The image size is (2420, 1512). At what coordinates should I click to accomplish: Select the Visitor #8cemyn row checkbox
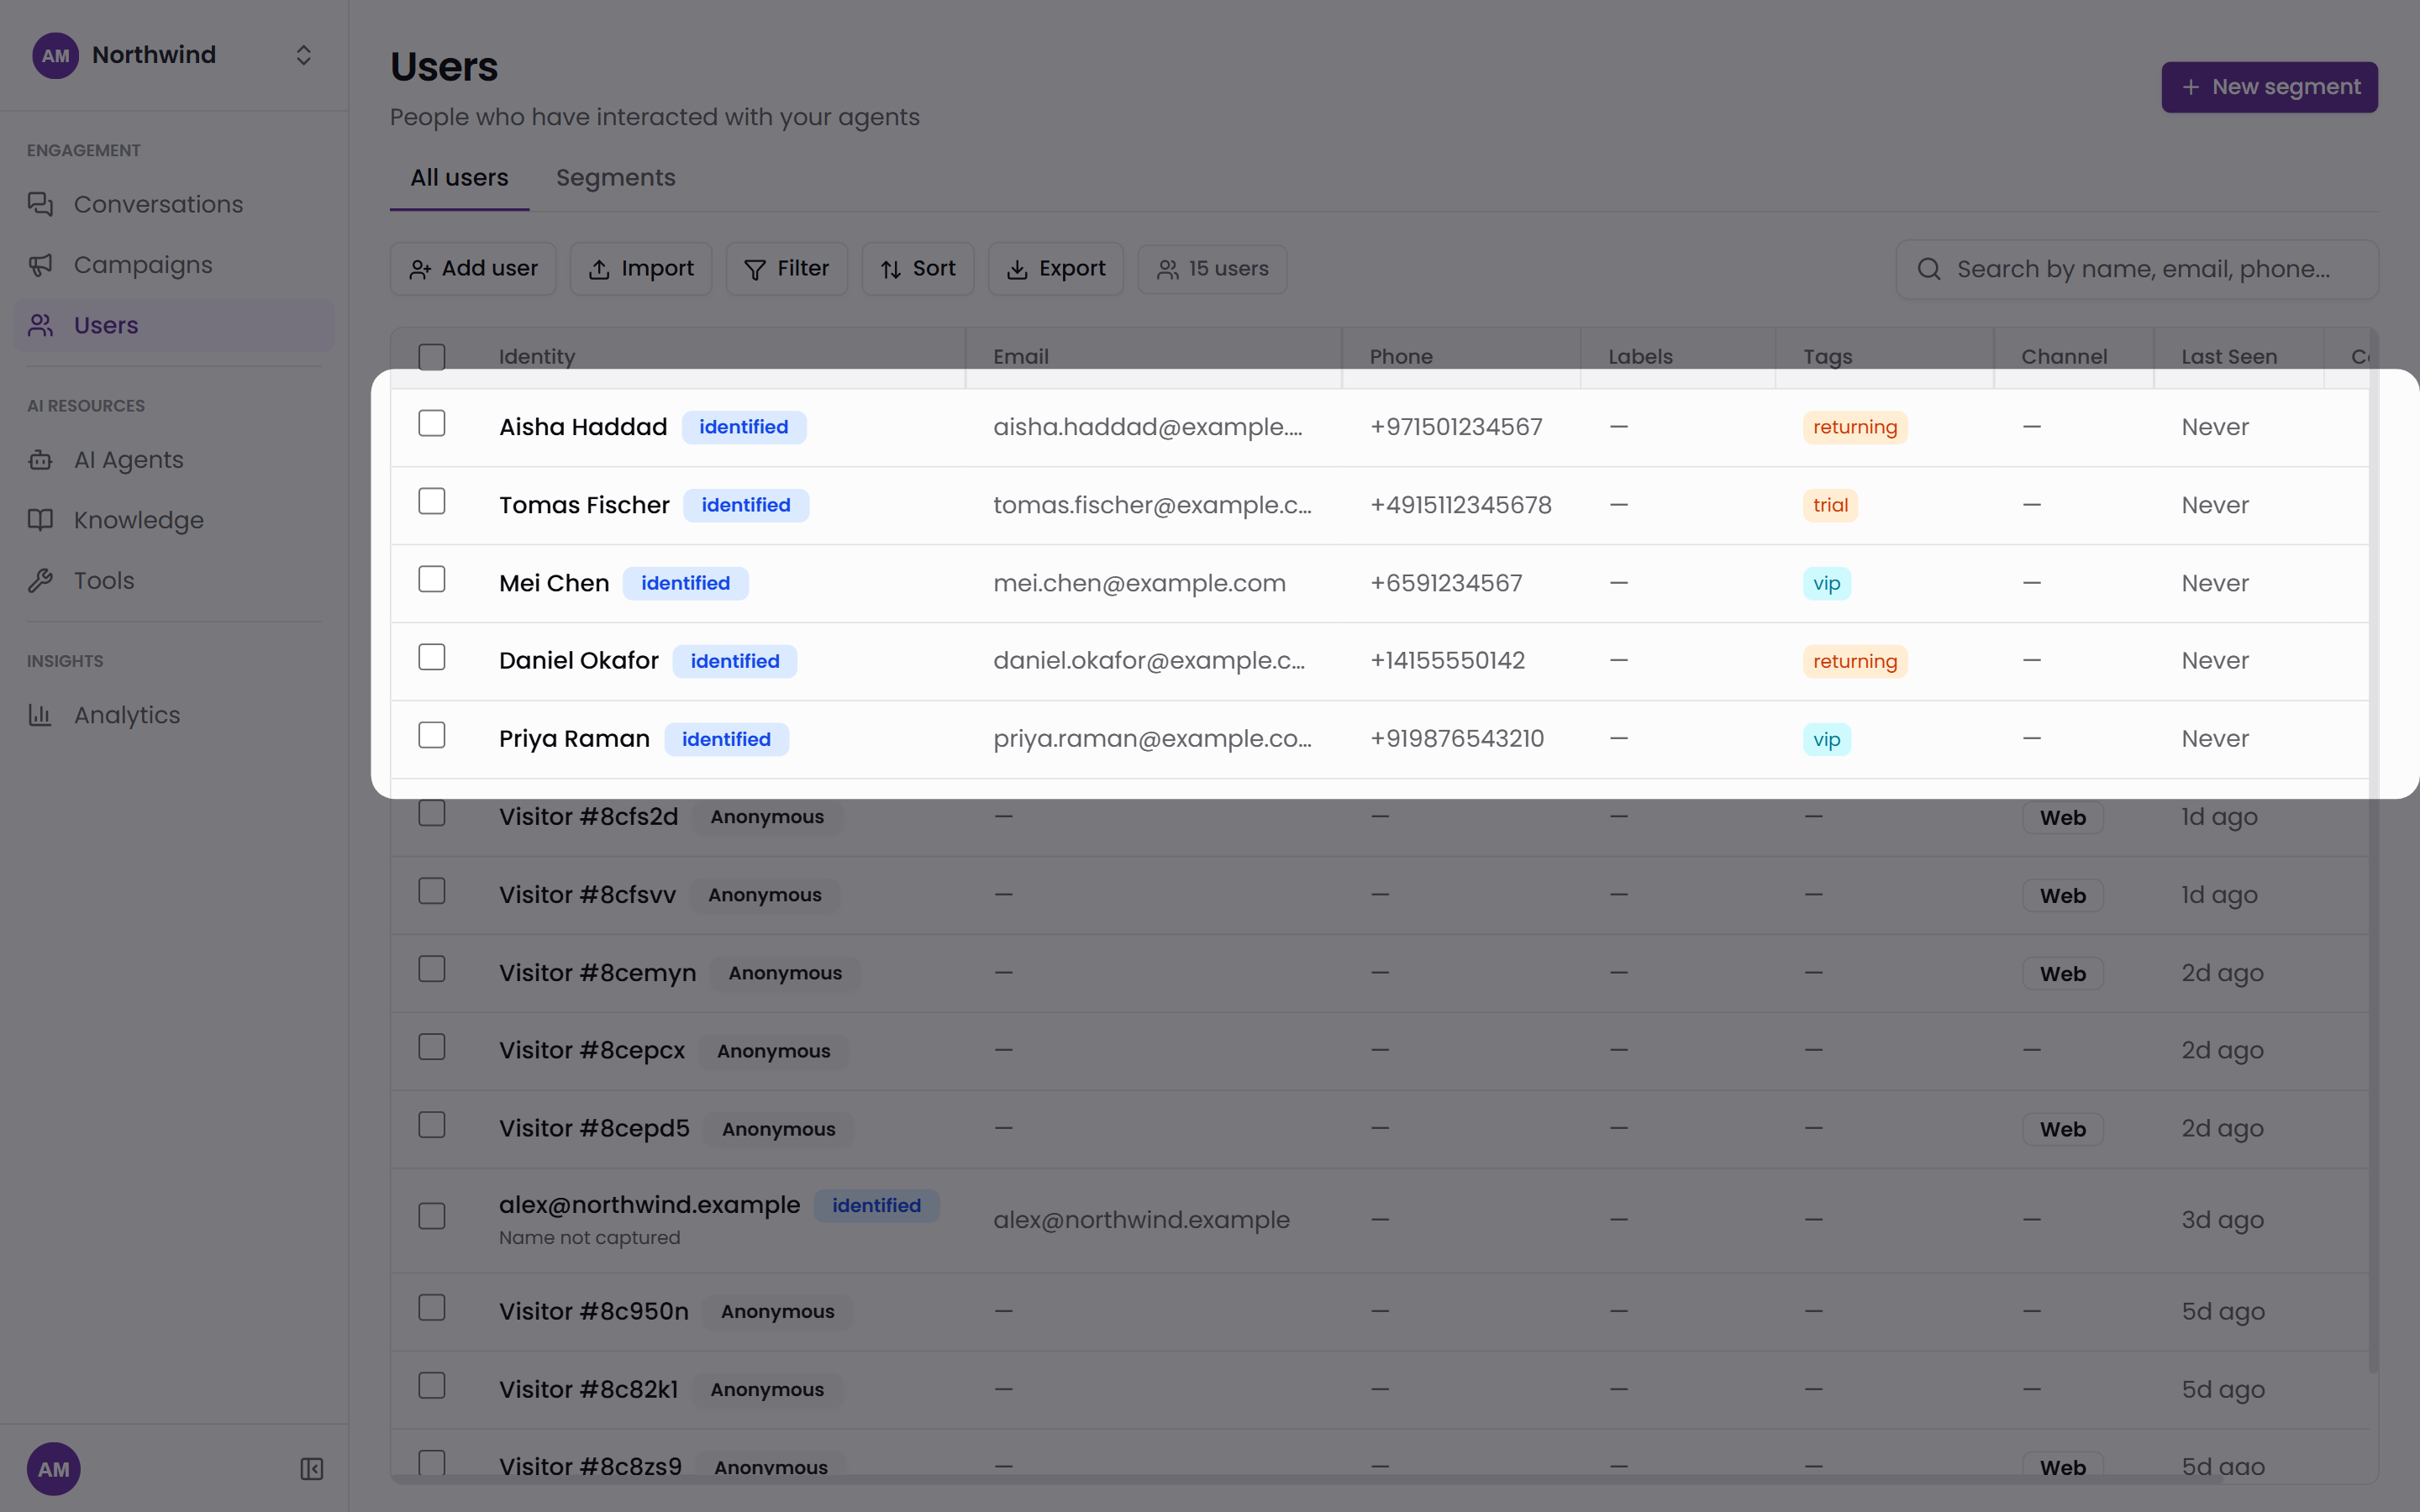tap(432, 969)
